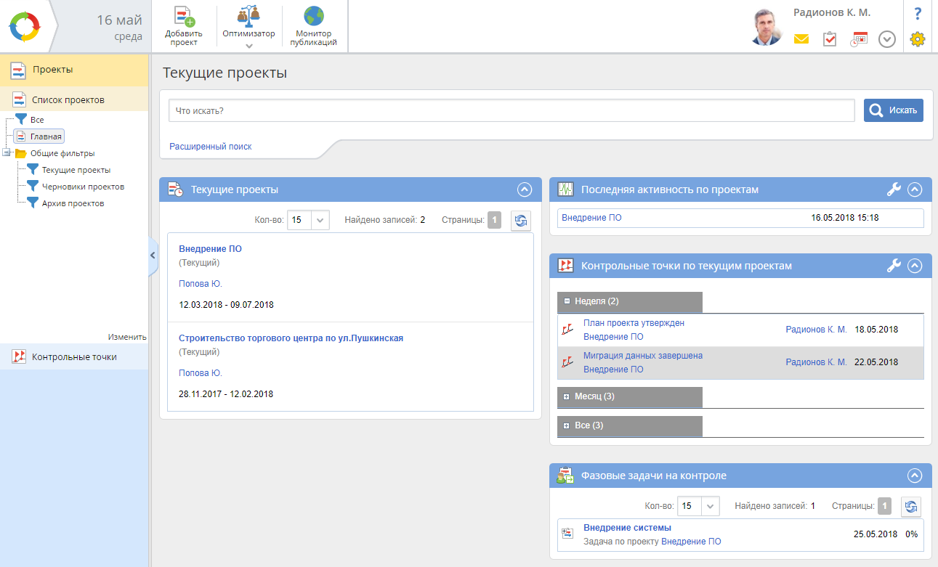Open the Расширенный поиск link
The image size is (938, 567).
pyautogui.click(x=211, y=147)
